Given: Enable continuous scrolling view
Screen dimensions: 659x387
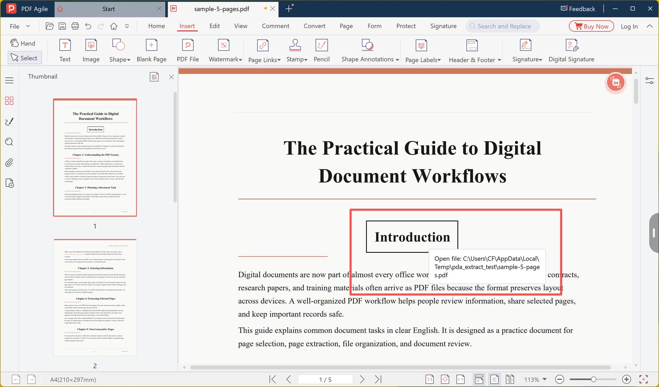Looking at the screenshot, I should (479, 379).
